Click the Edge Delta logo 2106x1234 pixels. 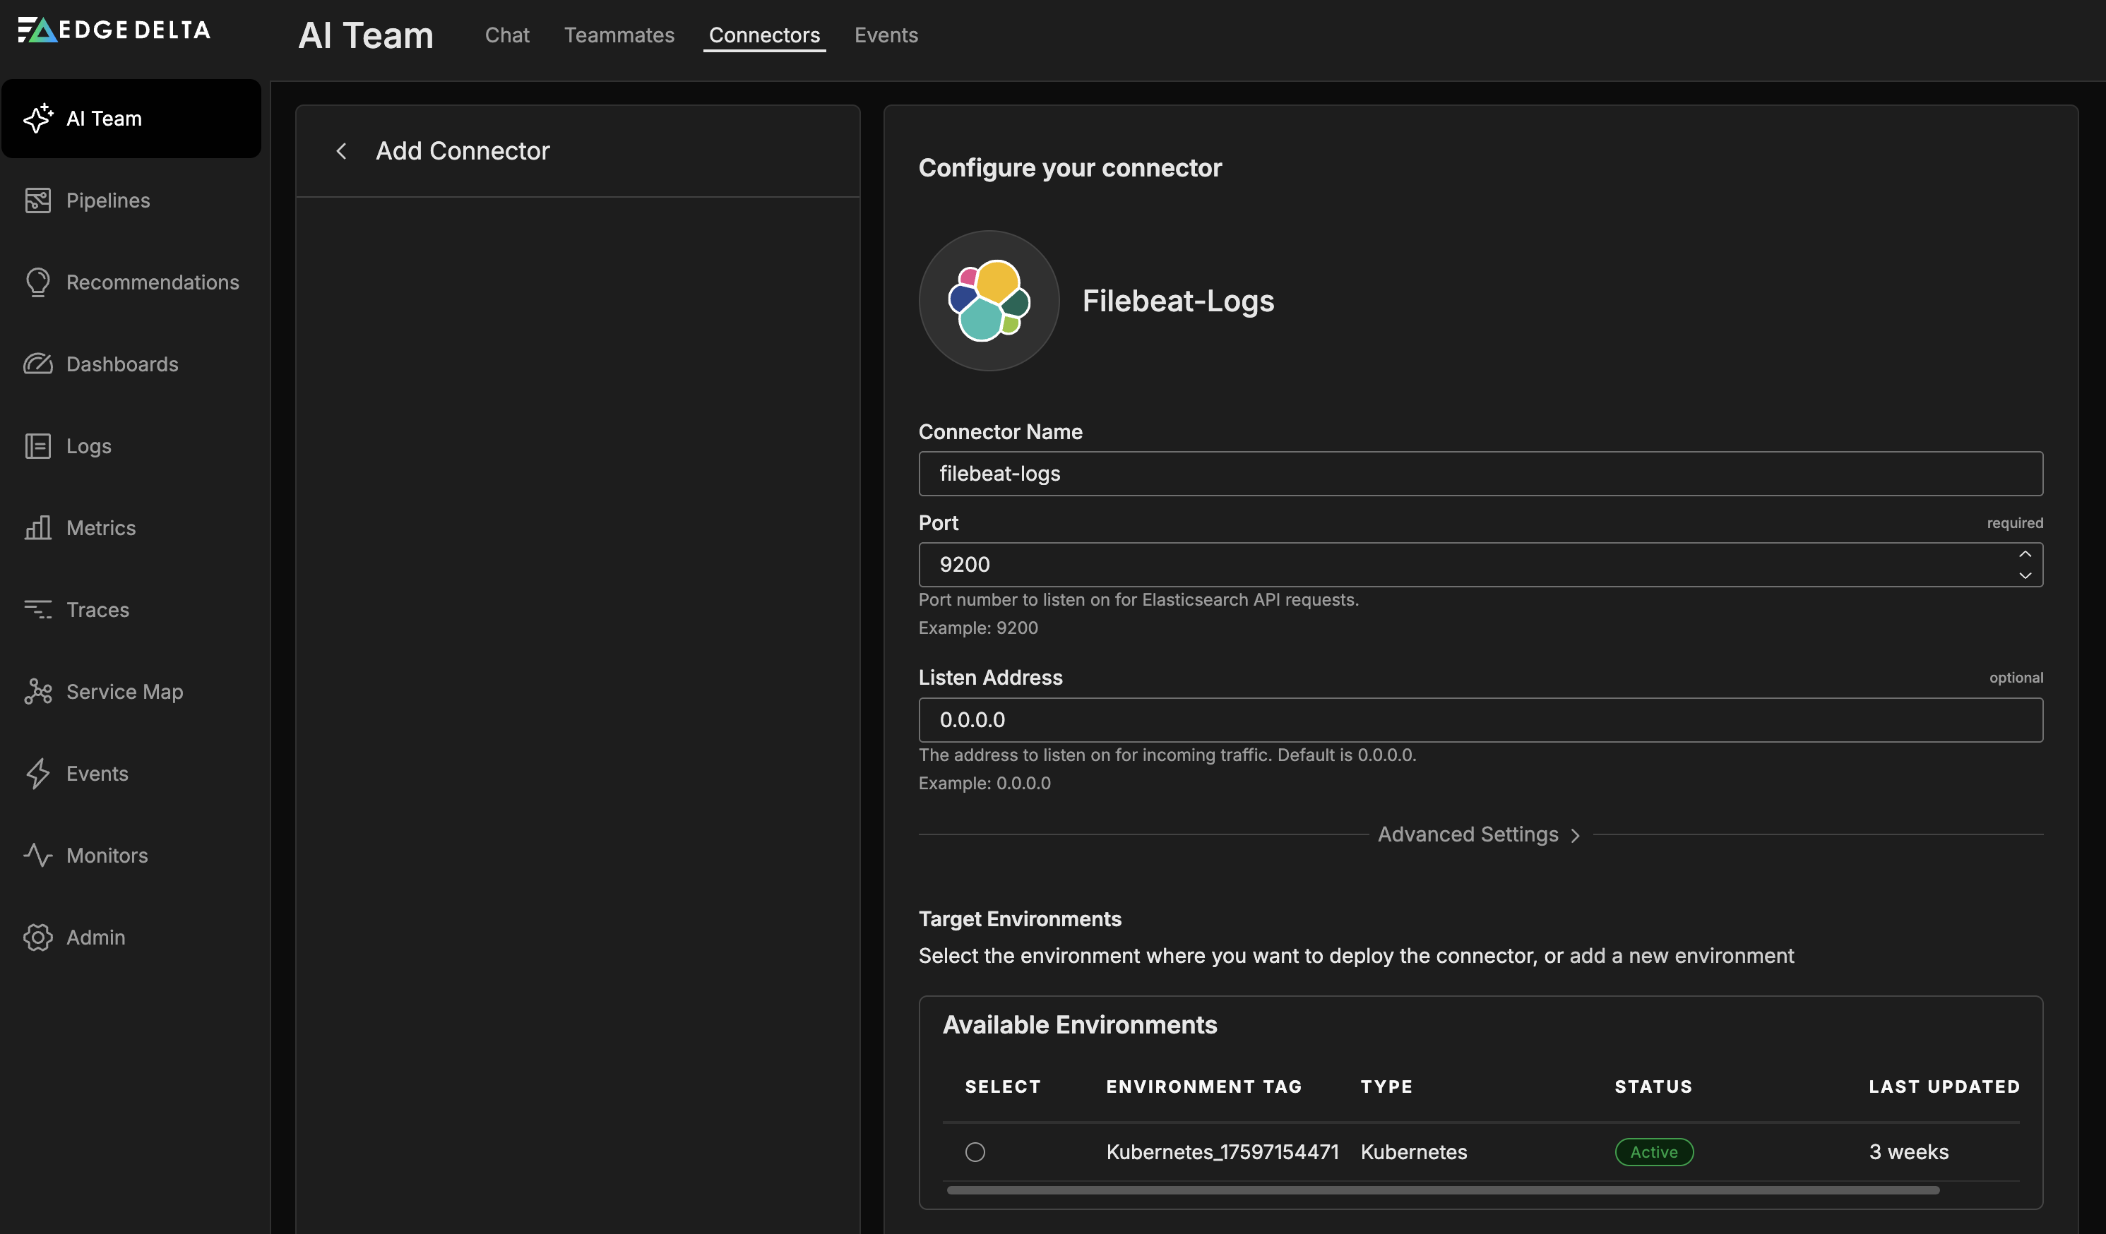(113, 29)
